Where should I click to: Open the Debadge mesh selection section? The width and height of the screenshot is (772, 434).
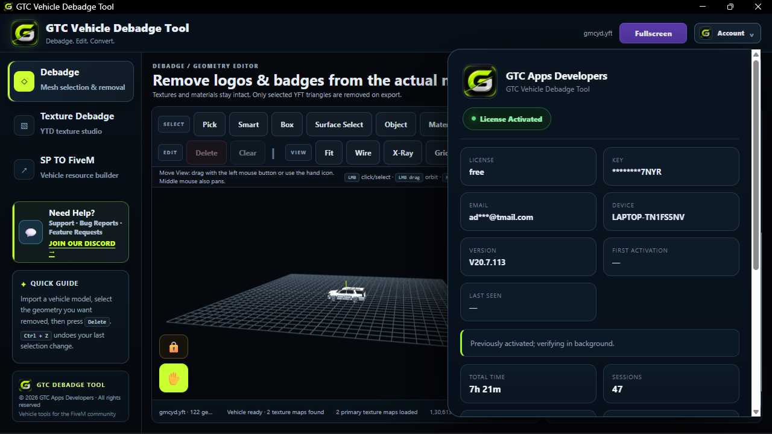pos(71,81)
